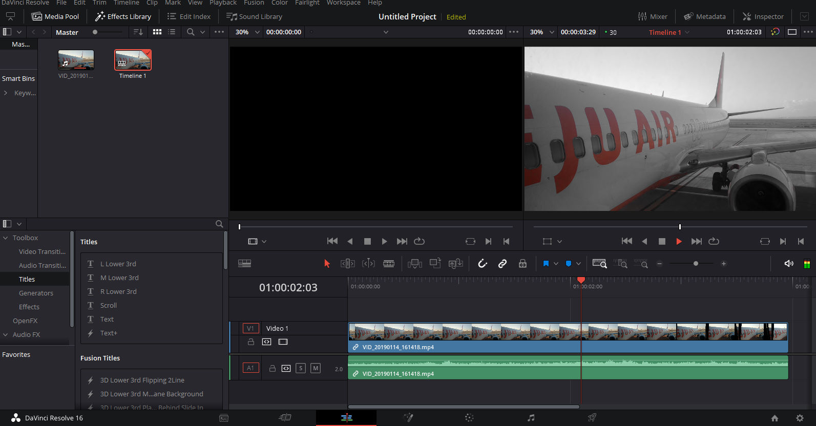Viewport: 816px width, 426px height.
Task: Toggle the Effects Library button
Action: coord(123,16)
